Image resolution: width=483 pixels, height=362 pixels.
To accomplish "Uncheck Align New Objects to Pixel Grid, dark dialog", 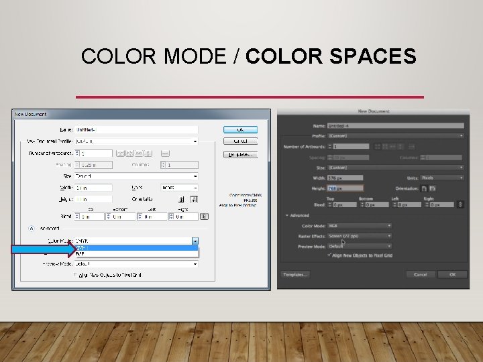I will coord(329,255).
